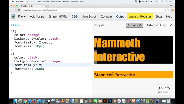Screen dimensions: 184x104
Task: Click the zoom magnifier in address bar
Action: tap(166, 10)
